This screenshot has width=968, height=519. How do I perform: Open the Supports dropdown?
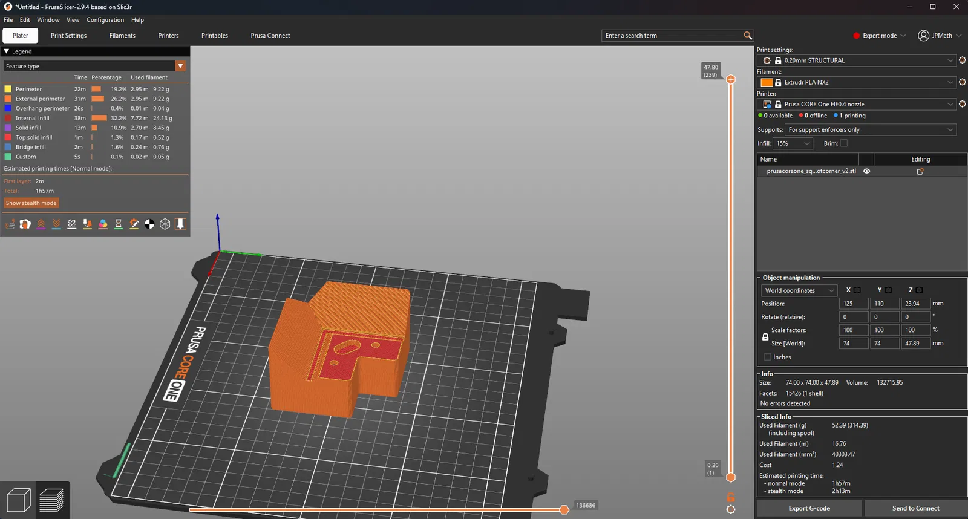pyautogui.click(x=871, y=129)
